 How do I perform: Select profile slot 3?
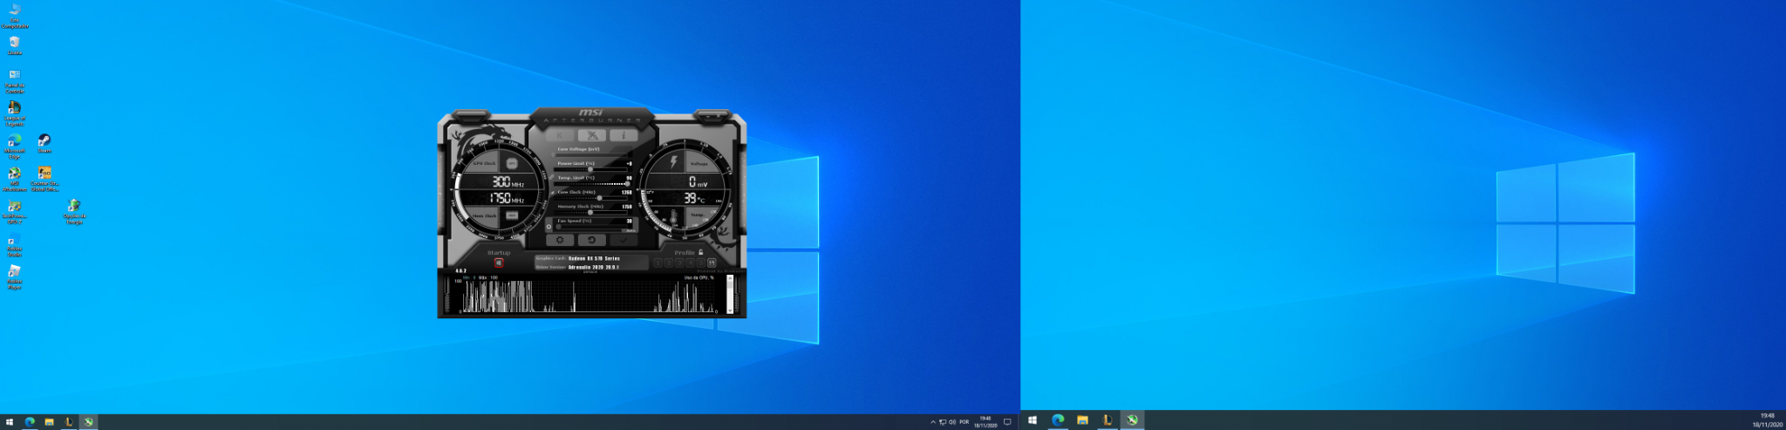click(x=679, y=263)
